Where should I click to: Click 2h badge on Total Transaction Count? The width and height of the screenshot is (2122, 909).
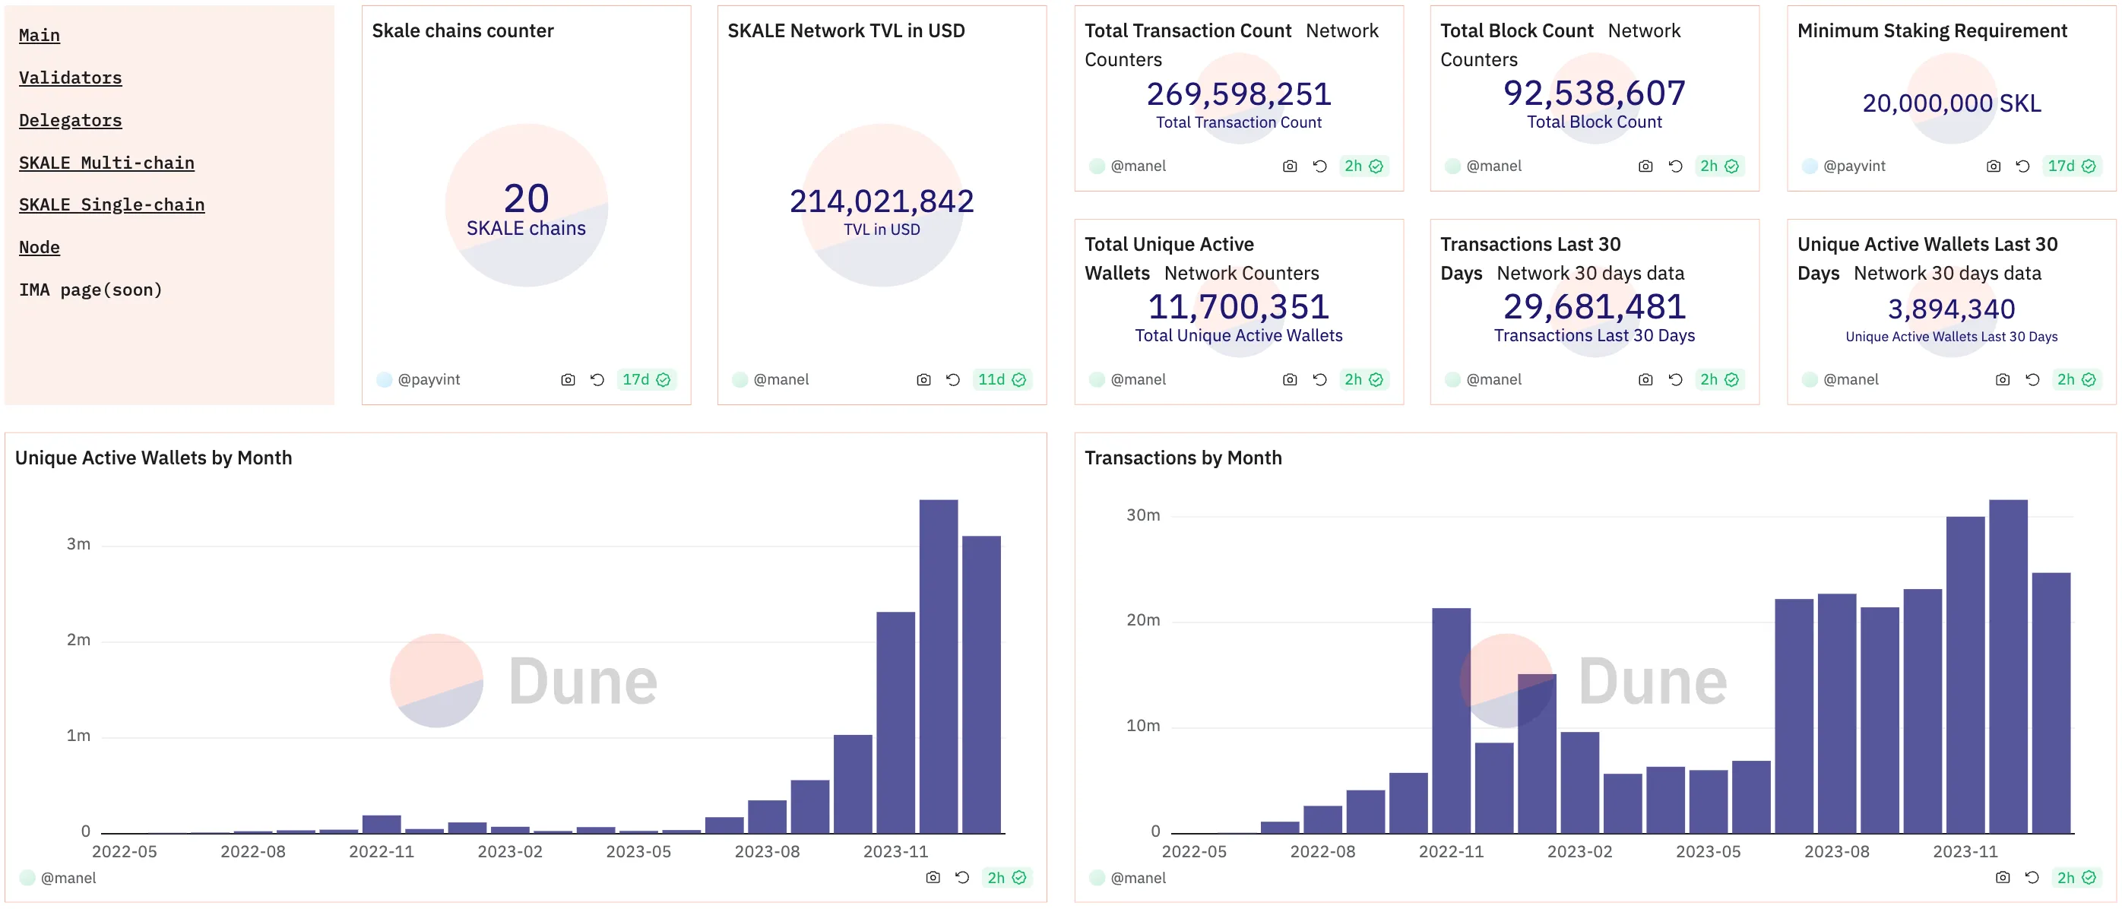coord(1364,166)
